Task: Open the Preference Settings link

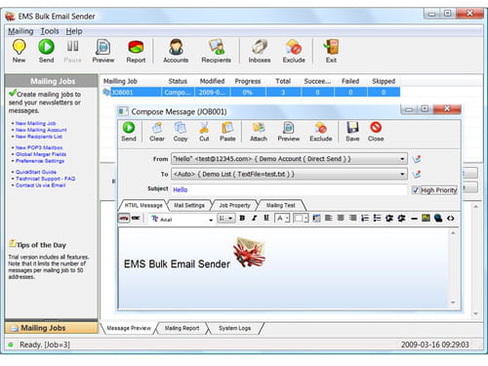Action: click(x=40, y=161)
